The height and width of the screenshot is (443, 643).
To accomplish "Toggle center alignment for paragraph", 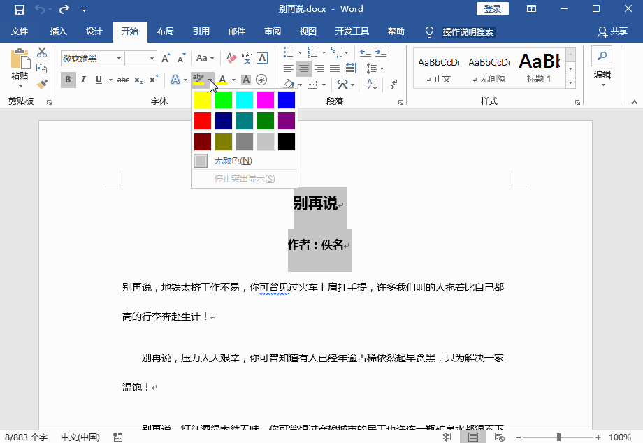I will pos(304,68).
